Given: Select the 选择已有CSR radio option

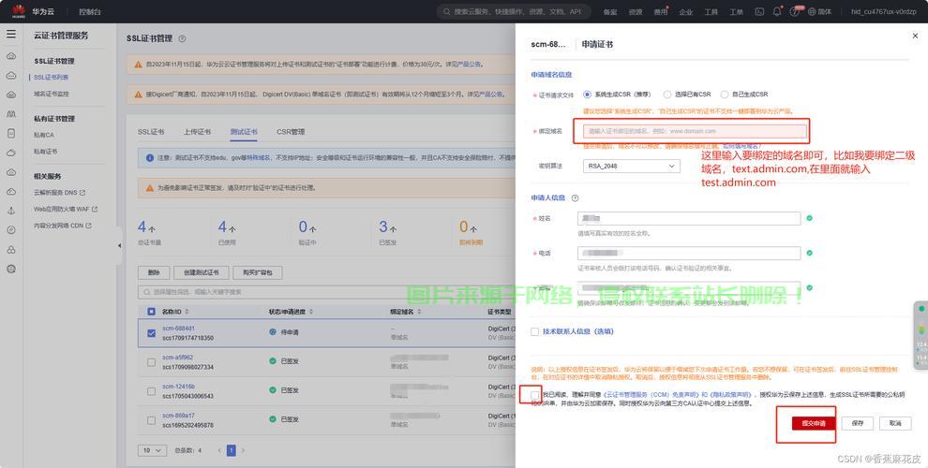Looking at the screenshot, I should [x=667, y=94].
